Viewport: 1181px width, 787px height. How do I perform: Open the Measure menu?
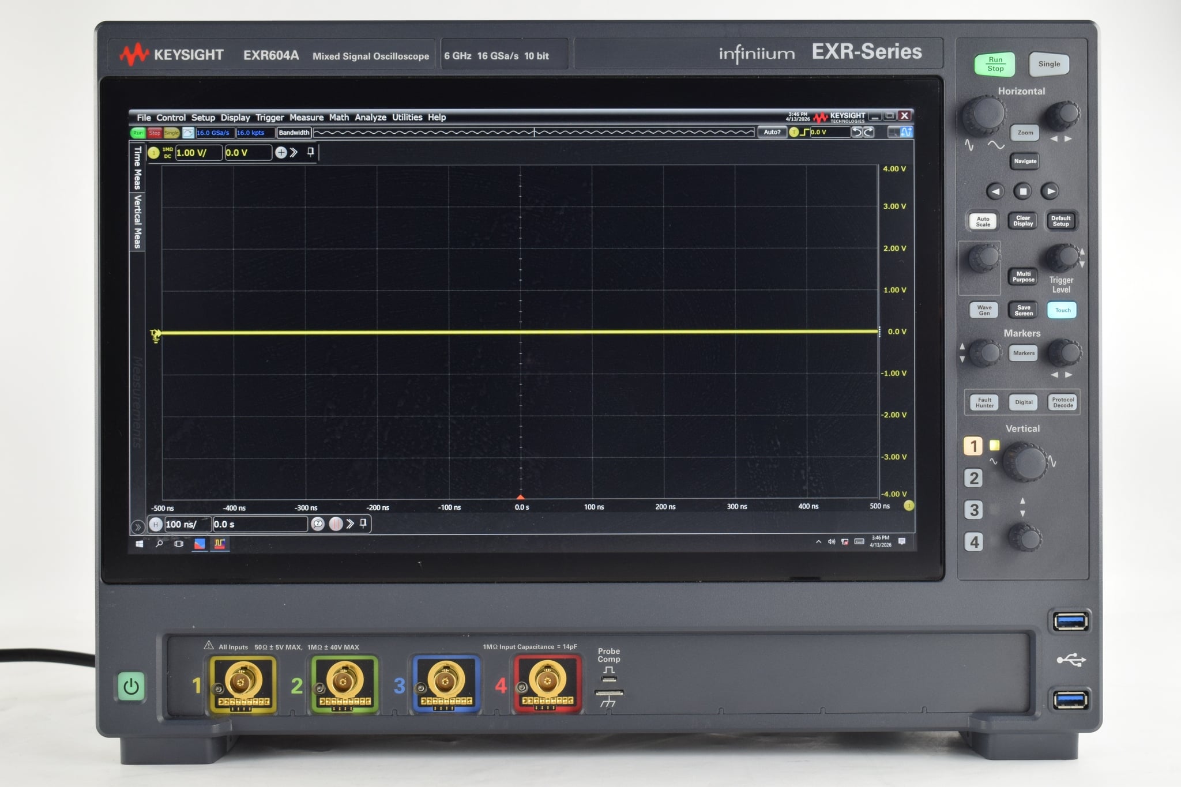(306, 118)
